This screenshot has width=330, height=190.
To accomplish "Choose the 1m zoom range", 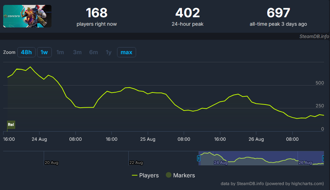I will point(60,52).
